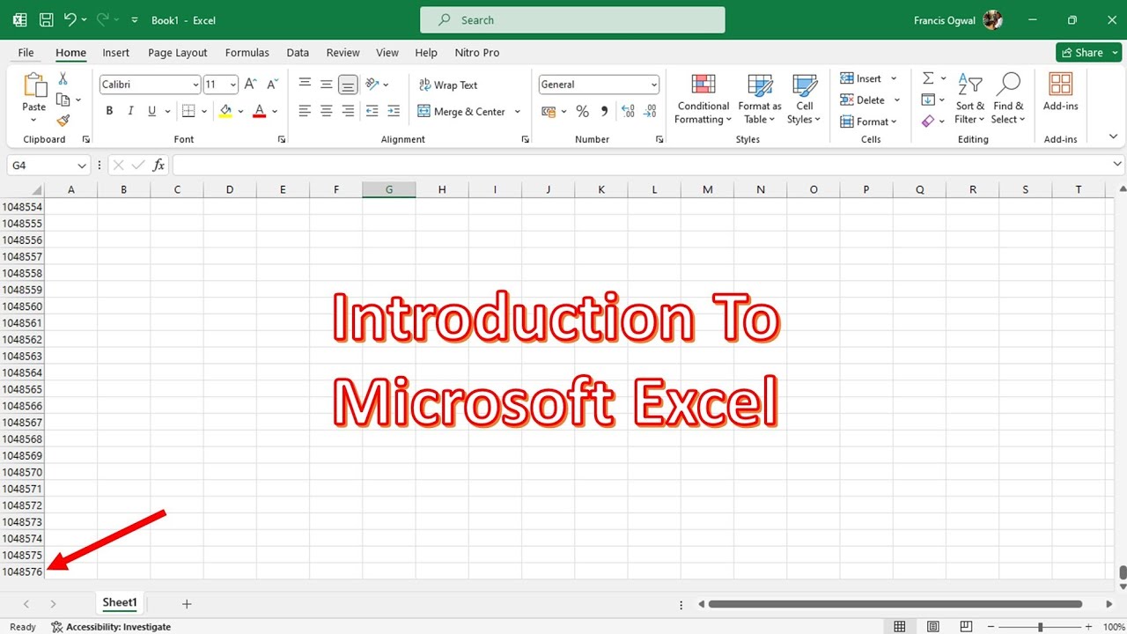This screenshot has height=634, width=1127.
Task: Undo the last action
Action: 70,19
